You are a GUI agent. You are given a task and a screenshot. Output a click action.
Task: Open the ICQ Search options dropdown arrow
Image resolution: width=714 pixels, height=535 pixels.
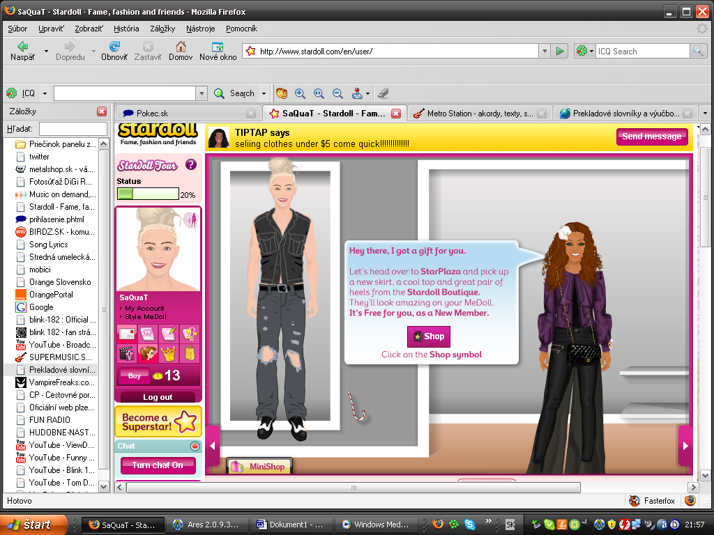264,94
